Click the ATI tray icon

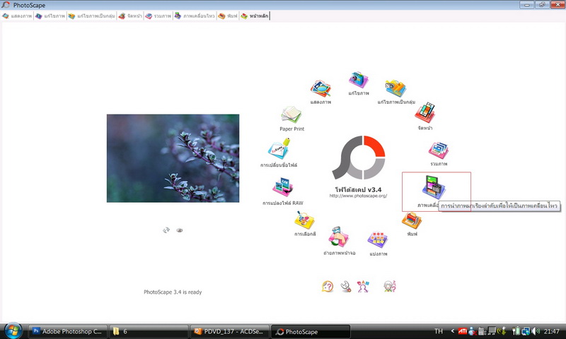(463, 331)
